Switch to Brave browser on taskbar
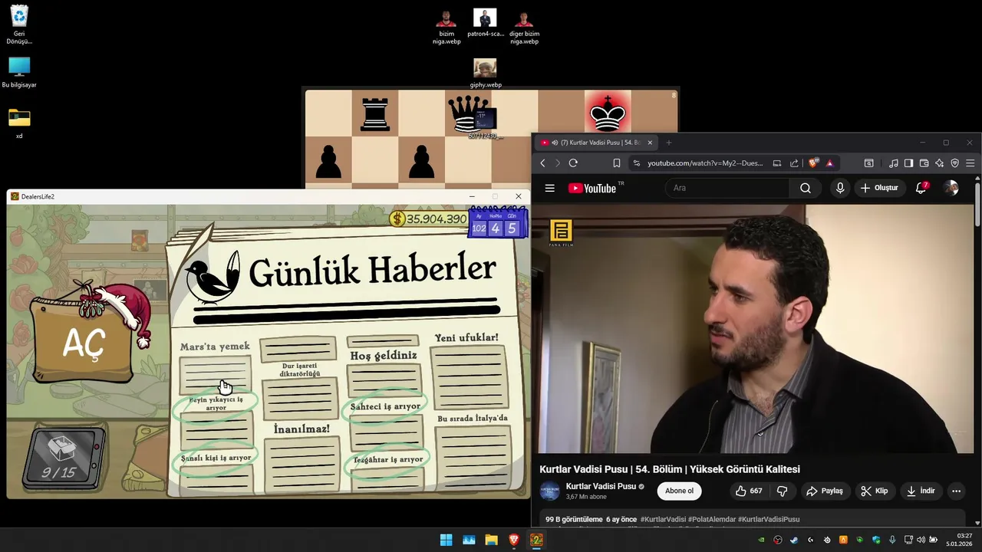 pos(514,540)
